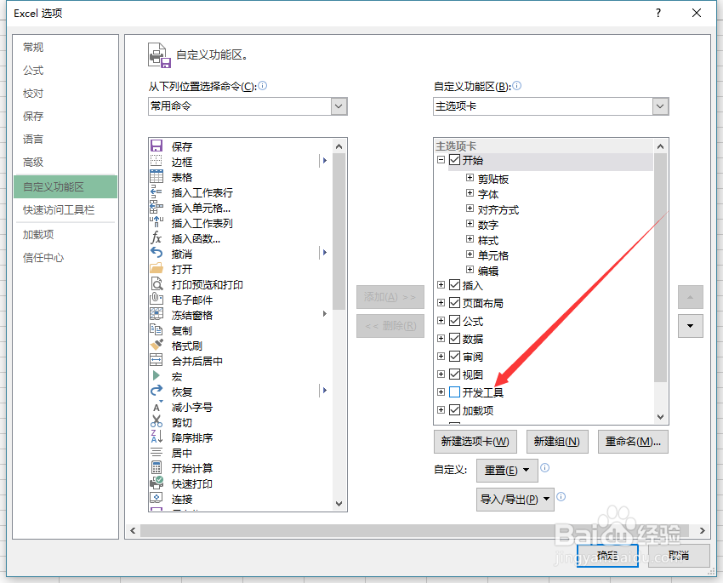This screenshot has height=583, width=723.
Task: Select the 剪切 scissors cut command
Action: 157,422
